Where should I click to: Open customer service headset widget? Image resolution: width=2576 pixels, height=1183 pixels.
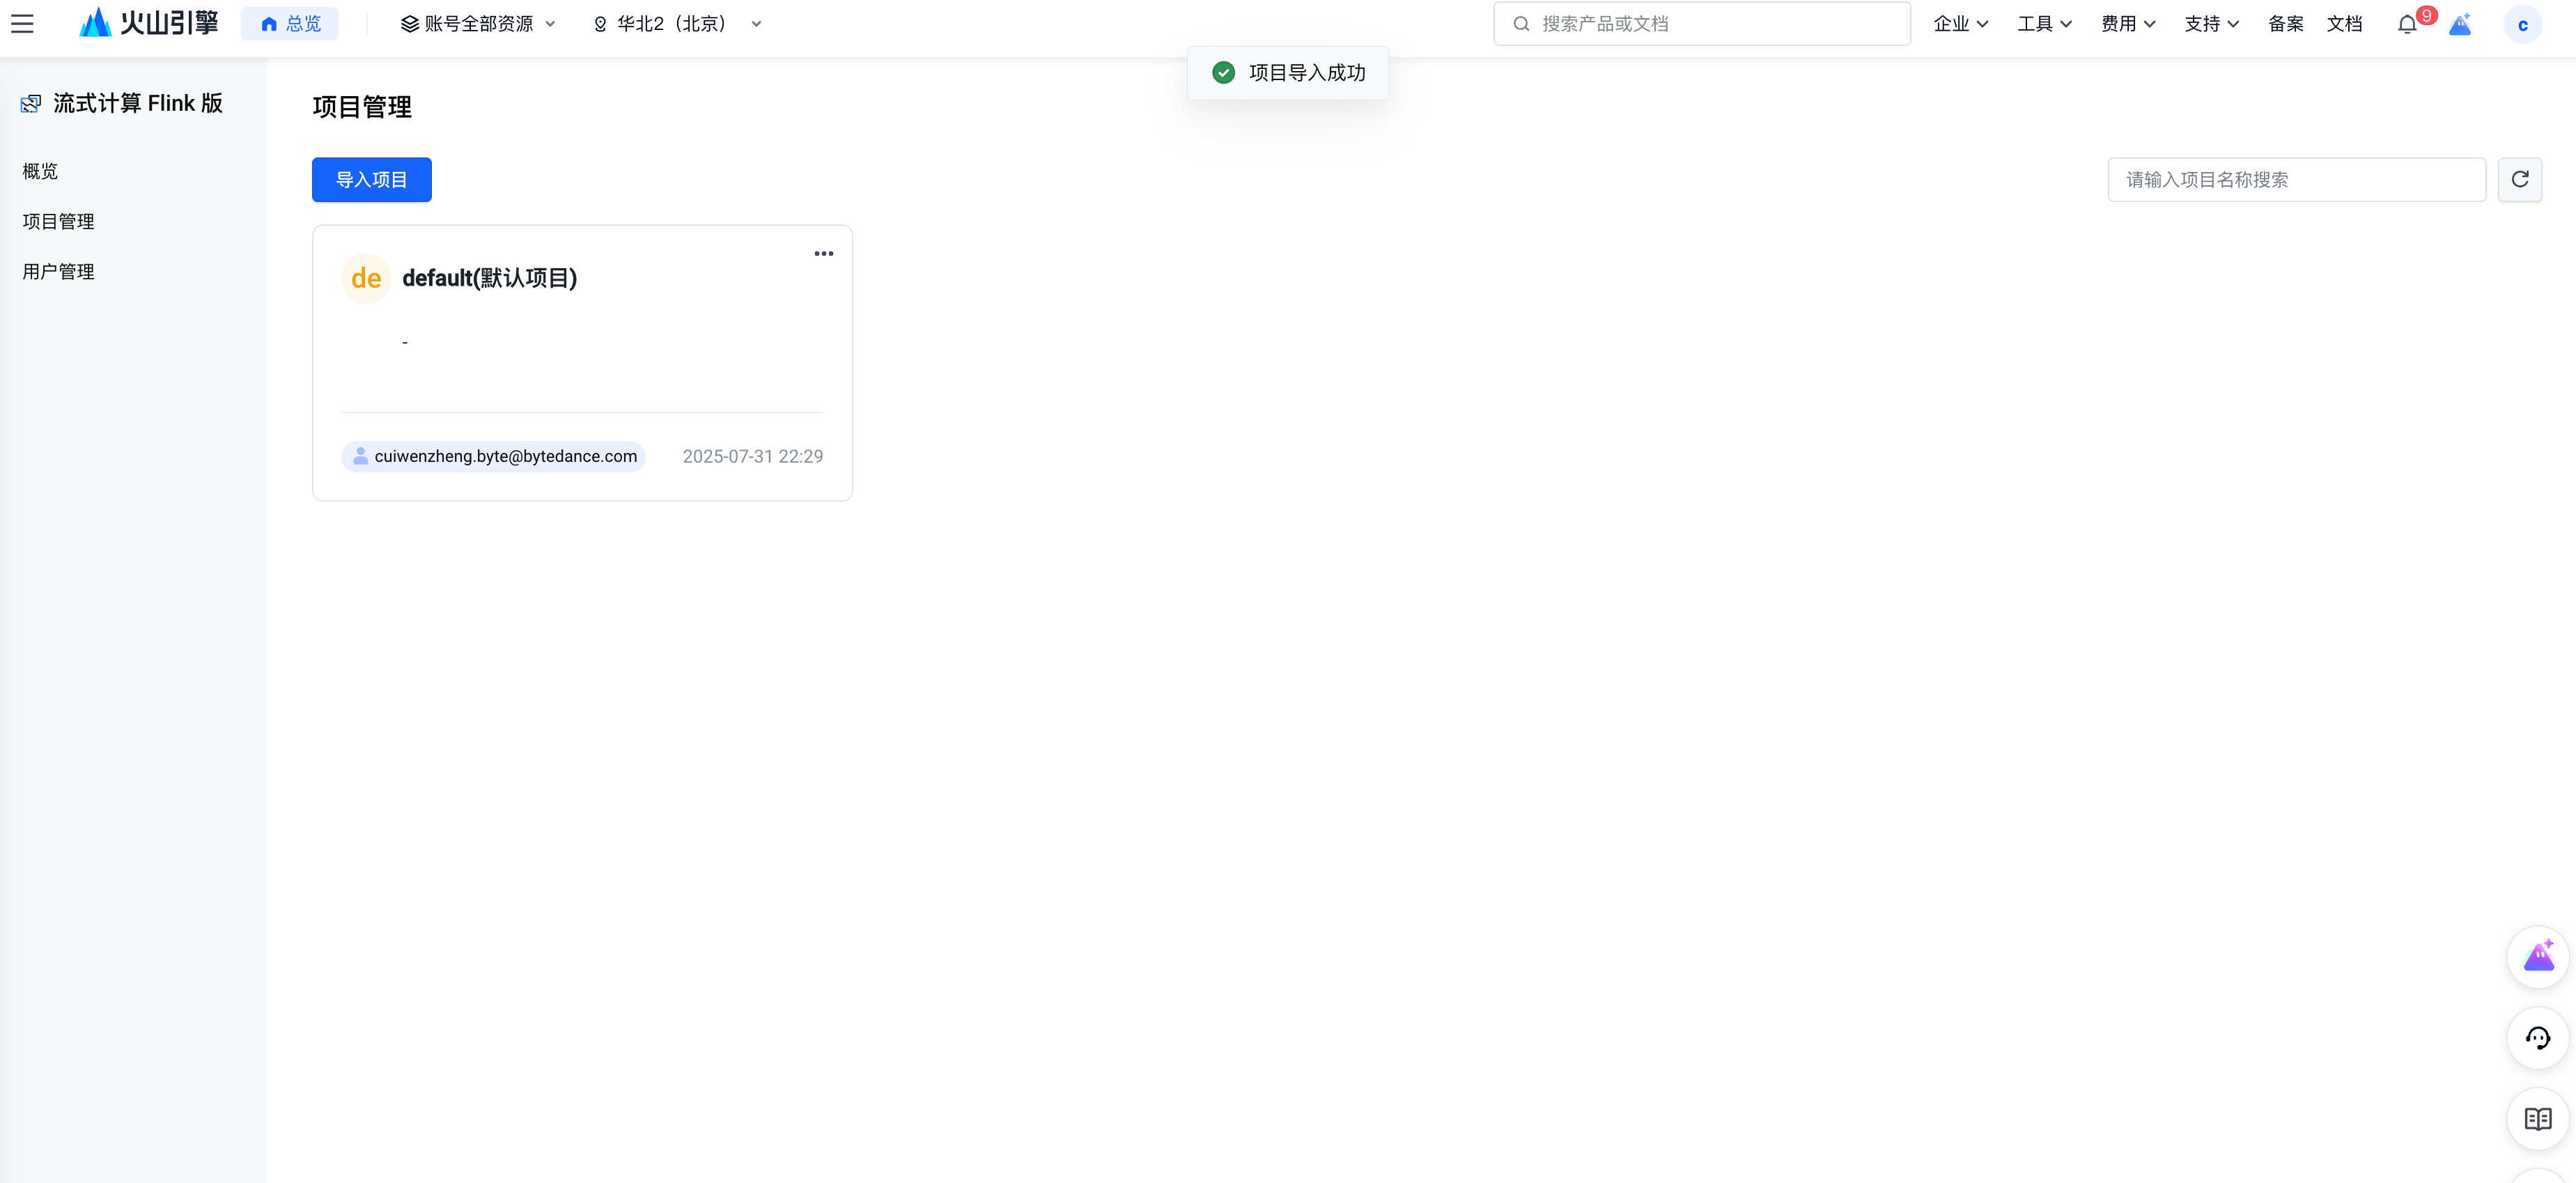[2537, 1038]
